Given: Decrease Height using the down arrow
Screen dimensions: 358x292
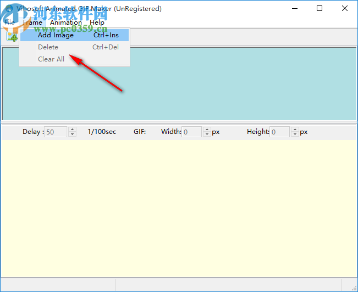Looking at the screenshot, I should click(x=295, y=134).
